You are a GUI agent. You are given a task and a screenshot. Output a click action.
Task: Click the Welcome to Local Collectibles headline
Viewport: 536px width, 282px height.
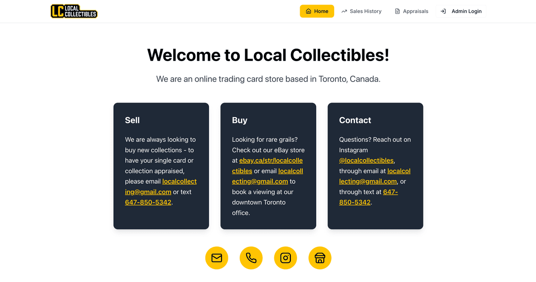(268, 55)
